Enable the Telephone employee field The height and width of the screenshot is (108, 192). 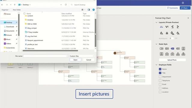pos(160,80)
